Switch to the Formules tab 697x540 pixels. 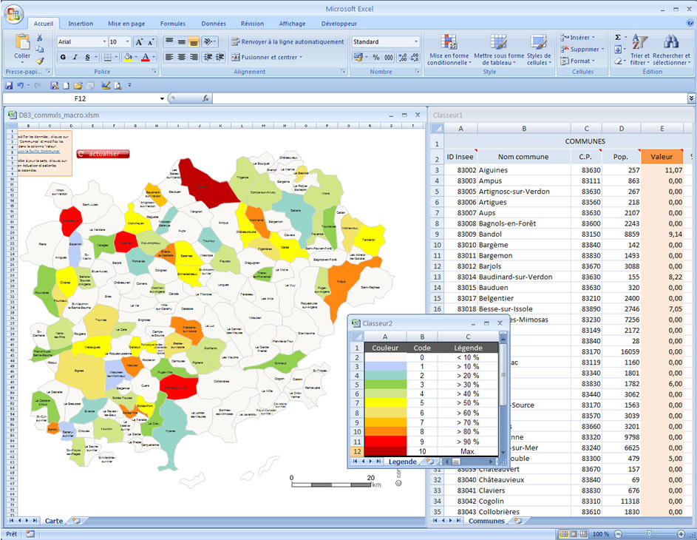[173, 24]
